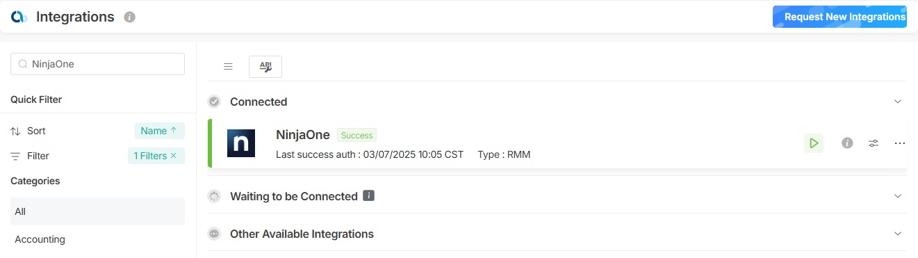The image size is (918, 258).
Task: Switch to the list view icon
Action: point(228,67)
